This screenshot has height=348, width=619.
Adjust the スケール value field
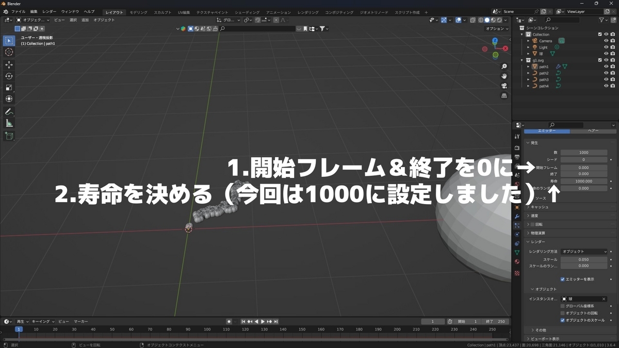tap(583, 259)
